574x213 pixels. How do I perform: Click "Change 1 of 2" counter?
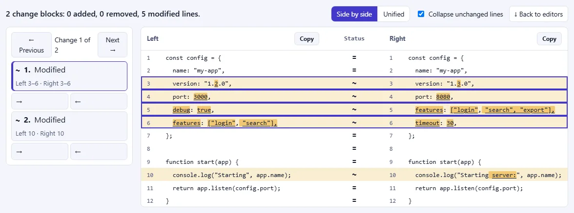point(72,45)
